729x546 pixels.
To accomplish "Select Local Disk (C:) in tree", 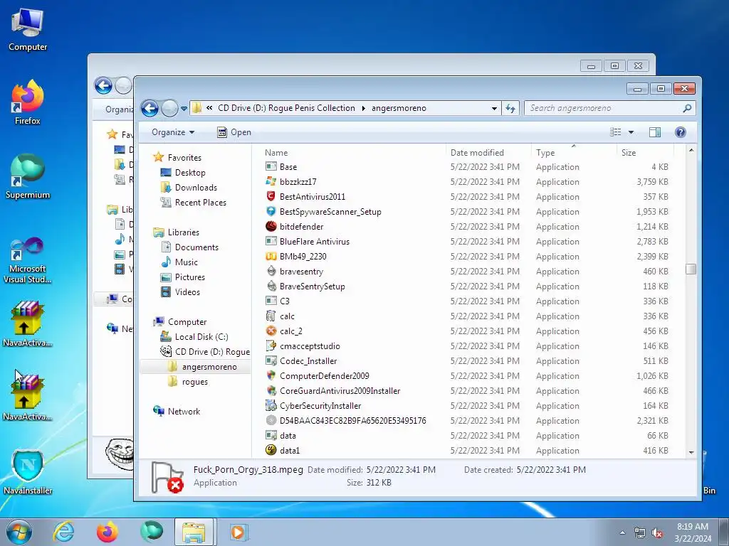I will point(201,336).
